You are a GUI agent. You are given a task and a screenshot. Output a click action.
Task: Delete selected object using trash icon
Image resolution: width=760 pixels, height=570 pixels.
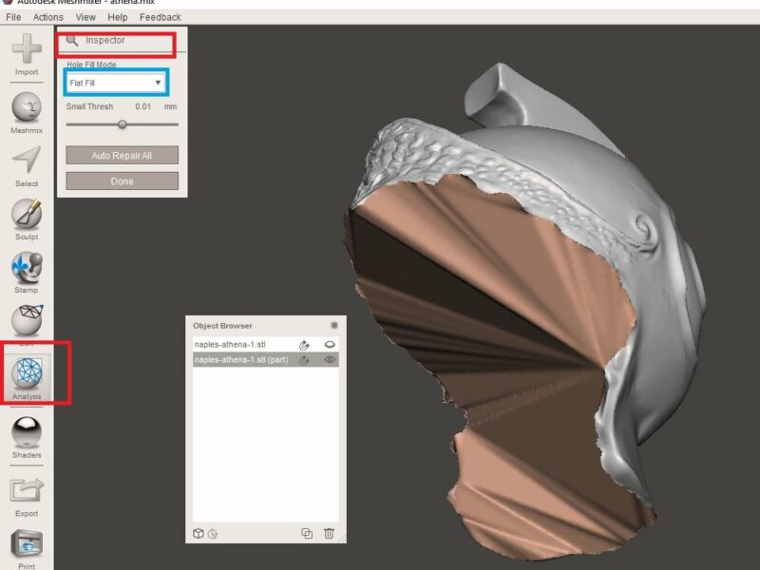pos(328,535)
